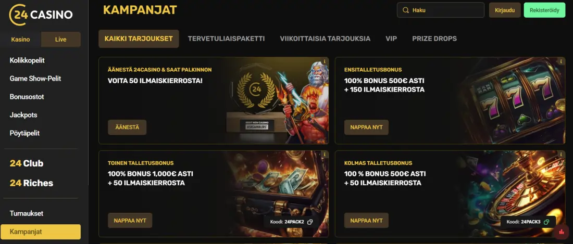This screenshot has width=573, height=244.
Task: Open the Prize Drops tab
Action: (434, 38)
